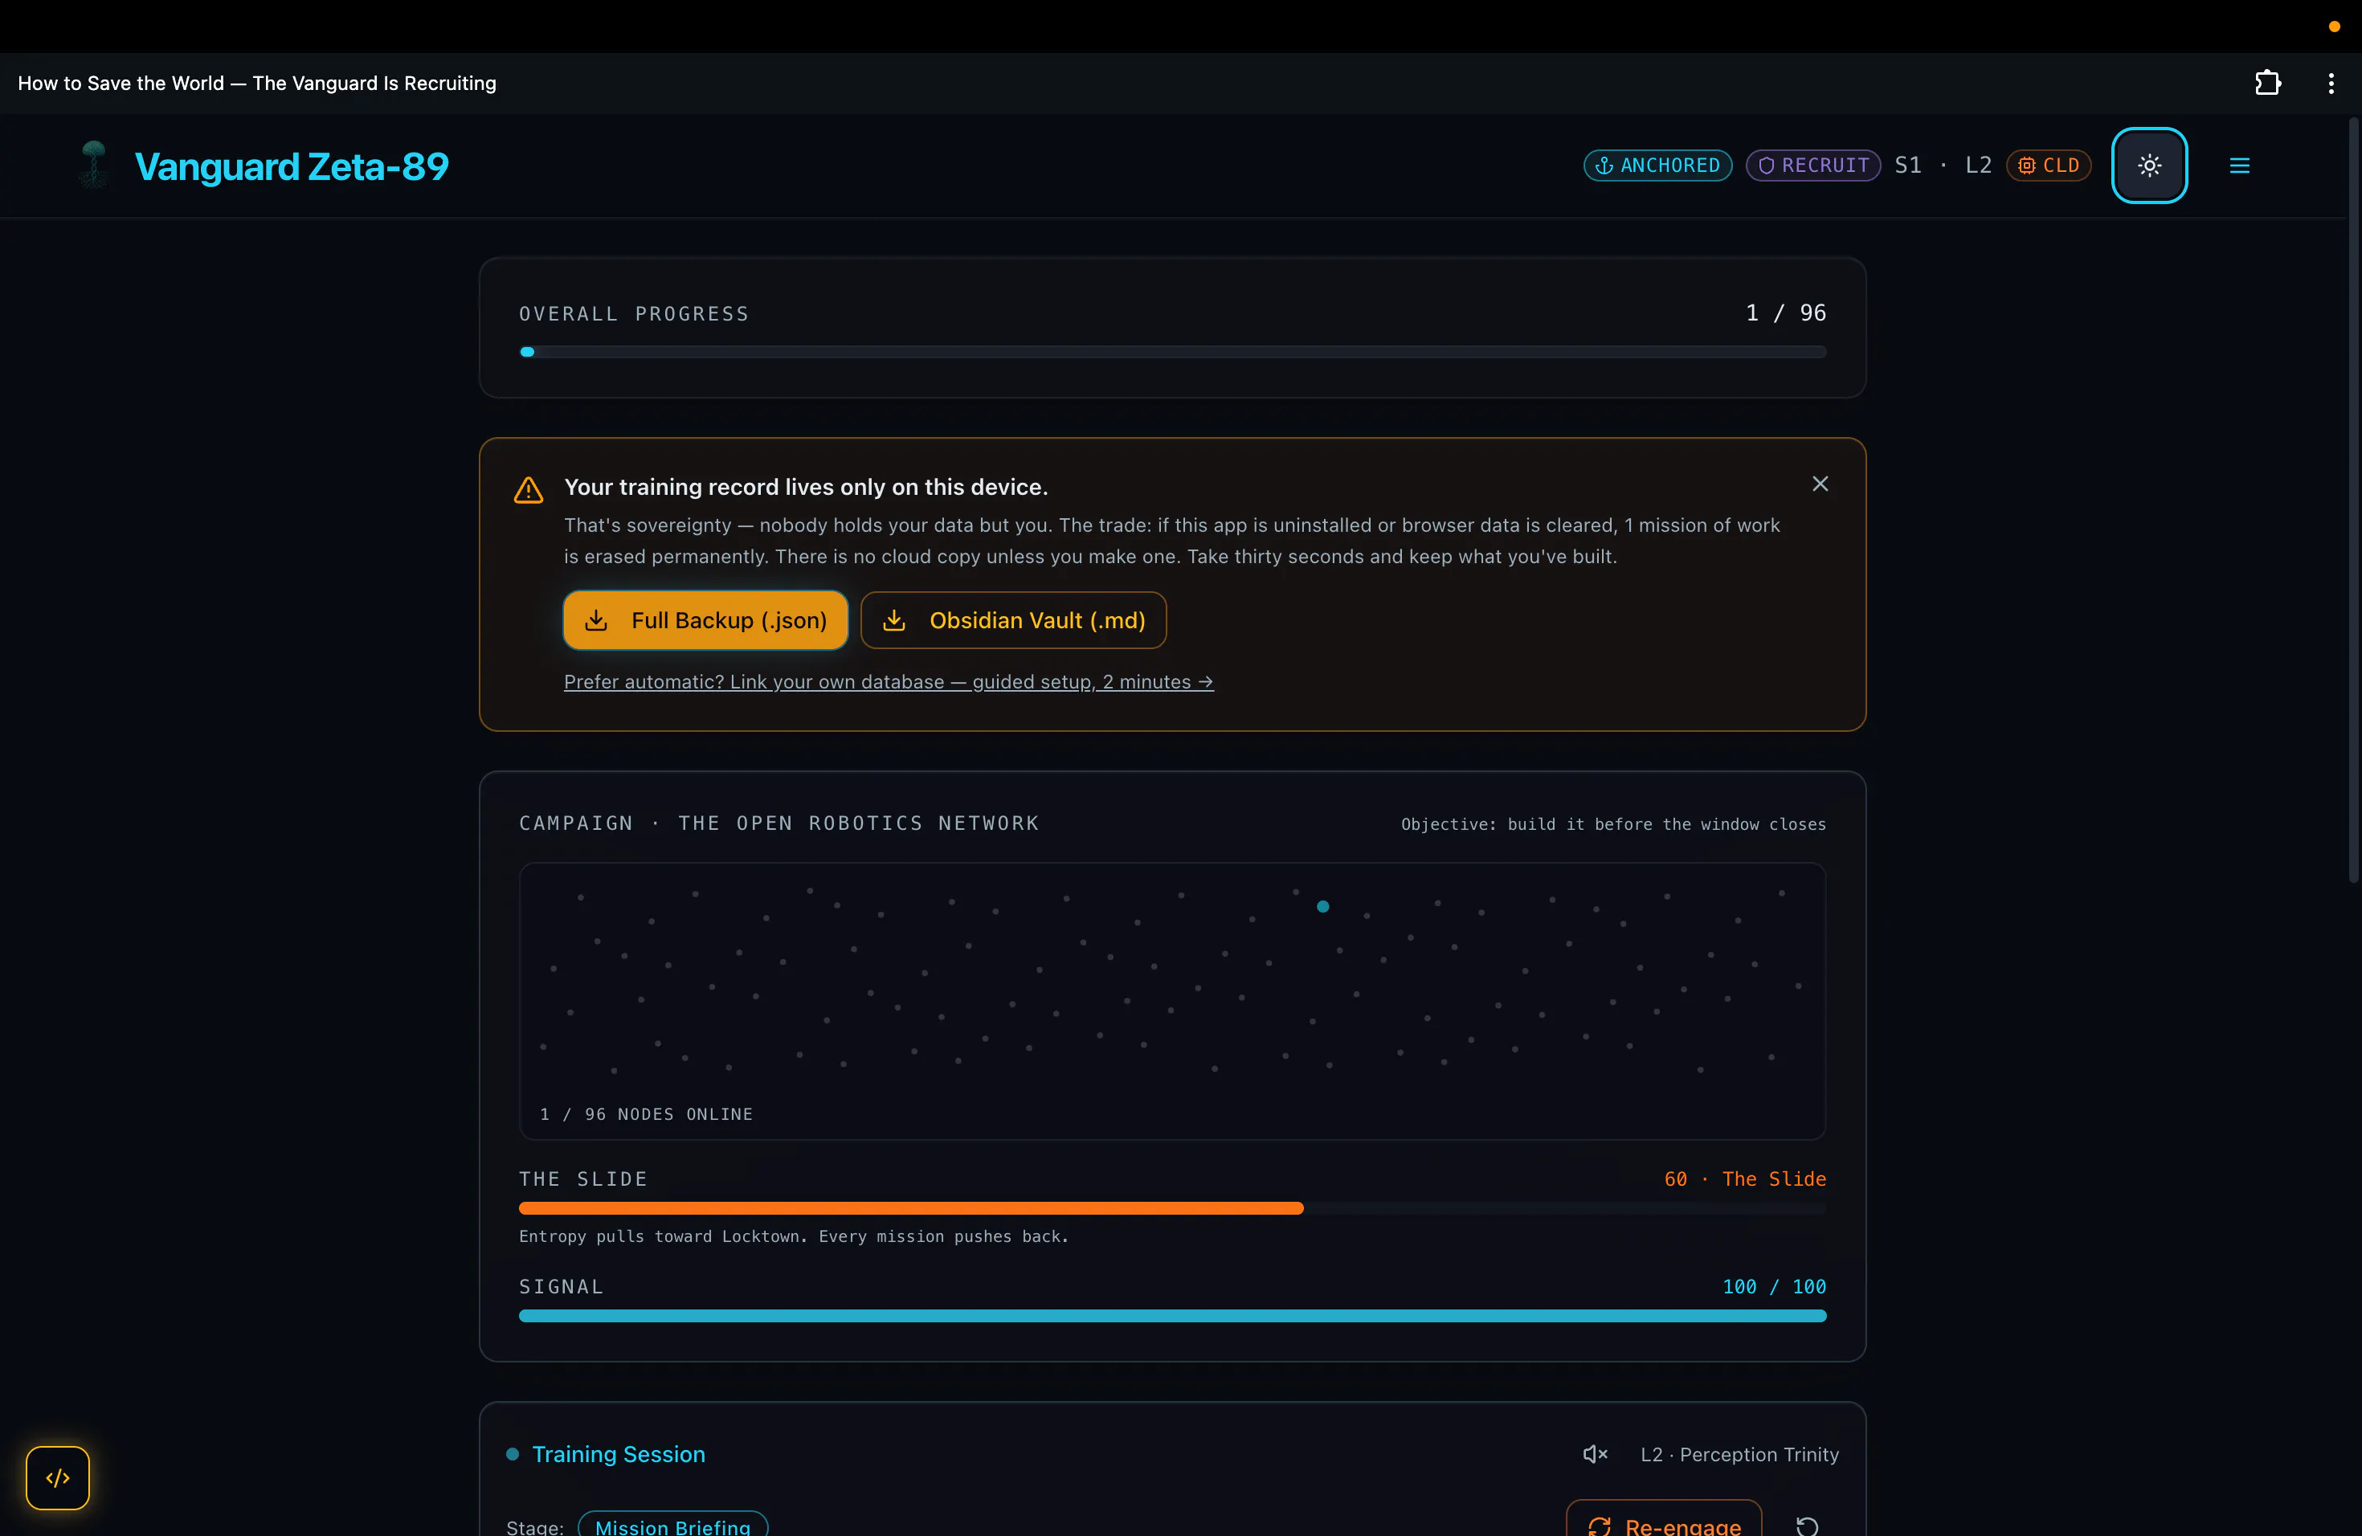The image size is (2362, 1536).
Task: Click The Slide orange progress bar
Action: pos(1172,1208)
